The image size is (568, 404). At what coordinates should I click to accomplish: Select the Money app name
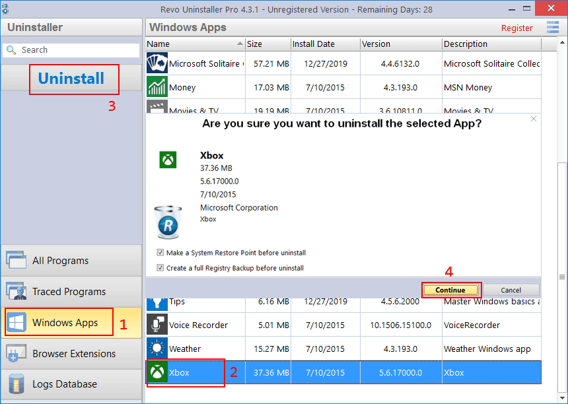click(182, 88)
